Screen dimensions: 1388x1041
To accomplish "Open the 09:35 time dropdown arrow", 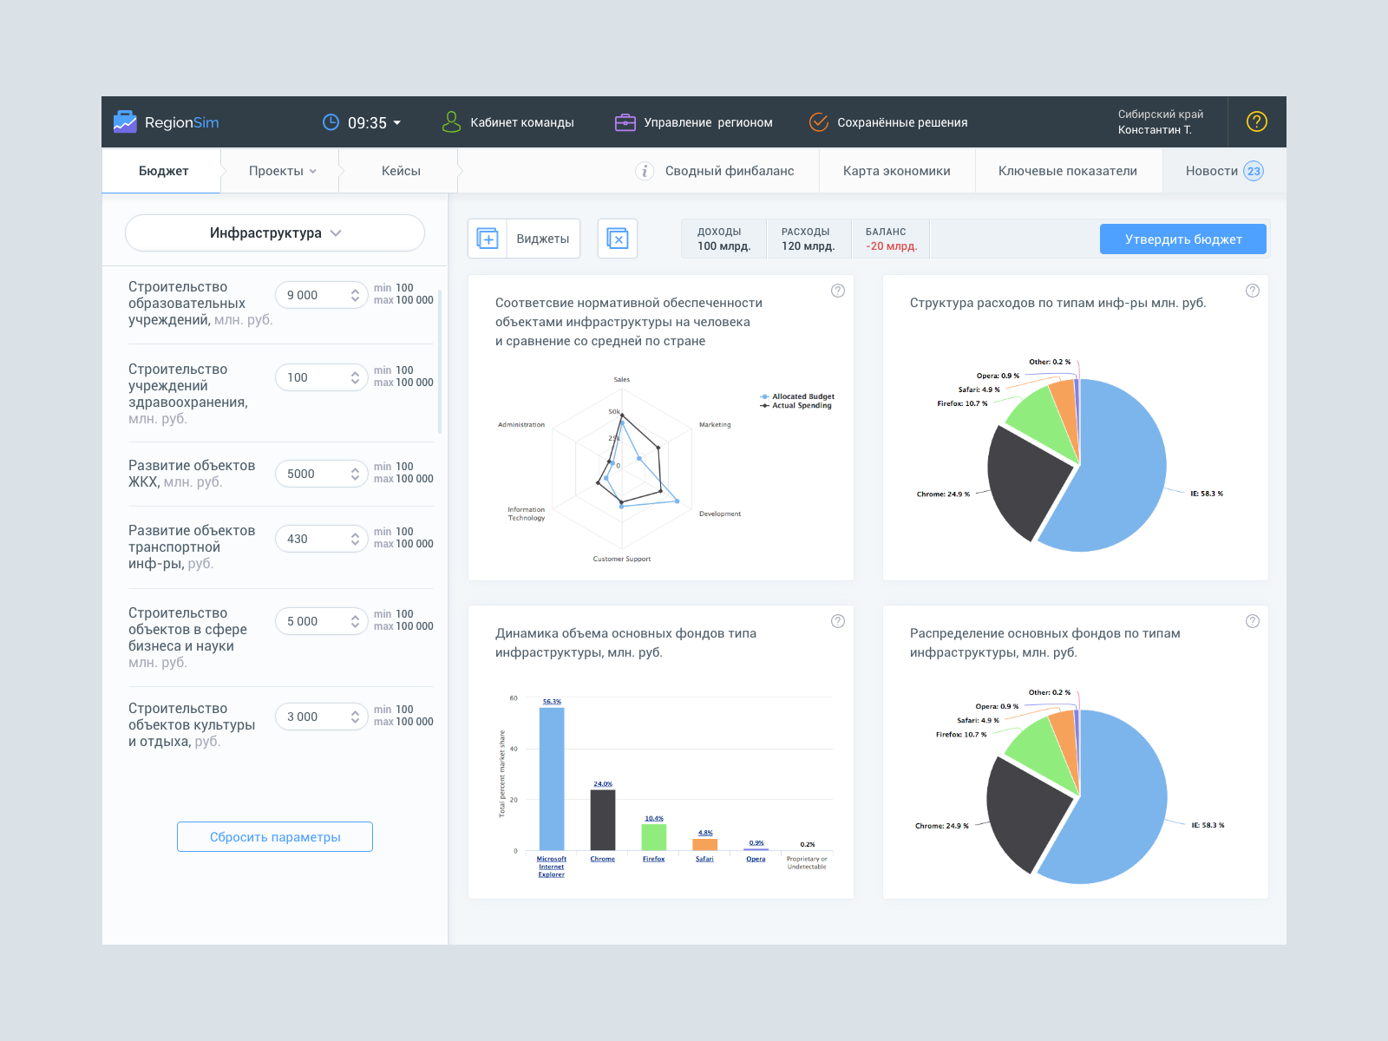I will pos(397,123).
